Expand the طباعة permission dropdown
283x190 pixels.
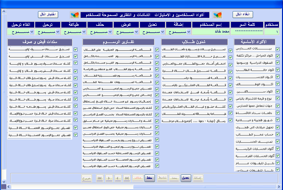[84, 32]
